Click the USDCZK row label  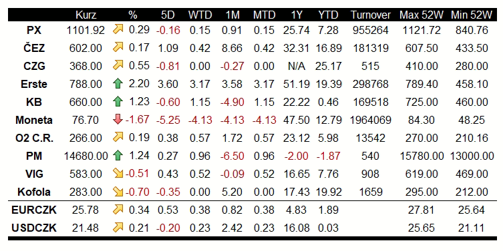[x=34, y=228]
